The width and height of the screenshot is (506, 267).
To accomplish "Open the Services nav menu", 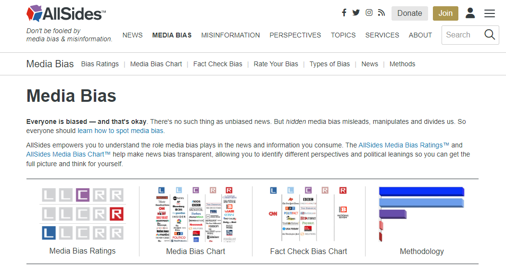I will pos(382,35).
